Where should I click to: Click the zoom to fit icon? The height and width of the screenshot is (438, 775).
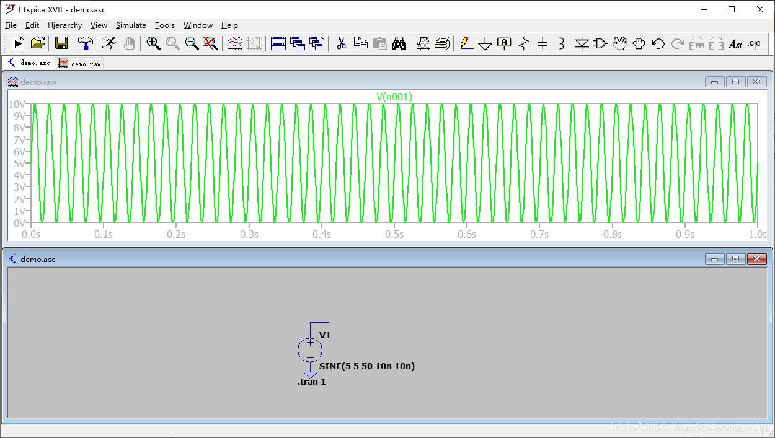[x=211, y=43]
